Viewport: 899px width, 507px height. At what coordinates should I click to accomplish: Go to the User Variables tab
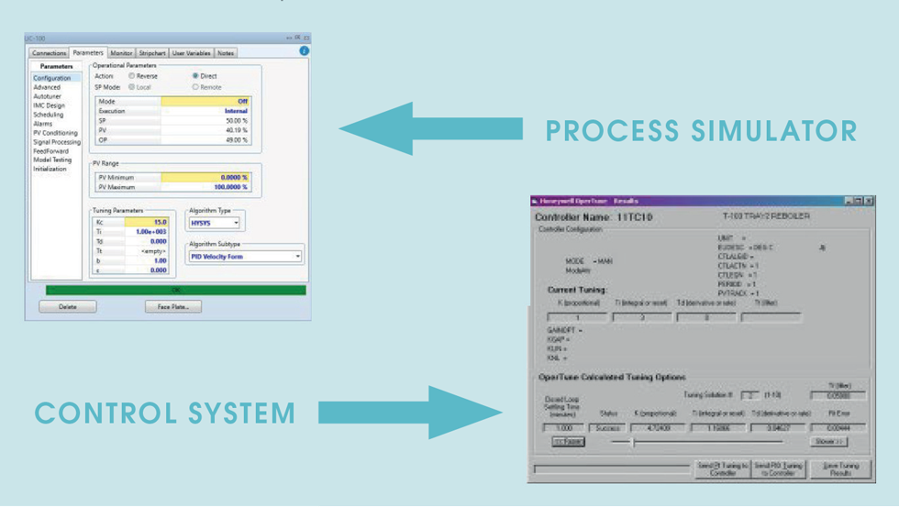pos(192,53)
